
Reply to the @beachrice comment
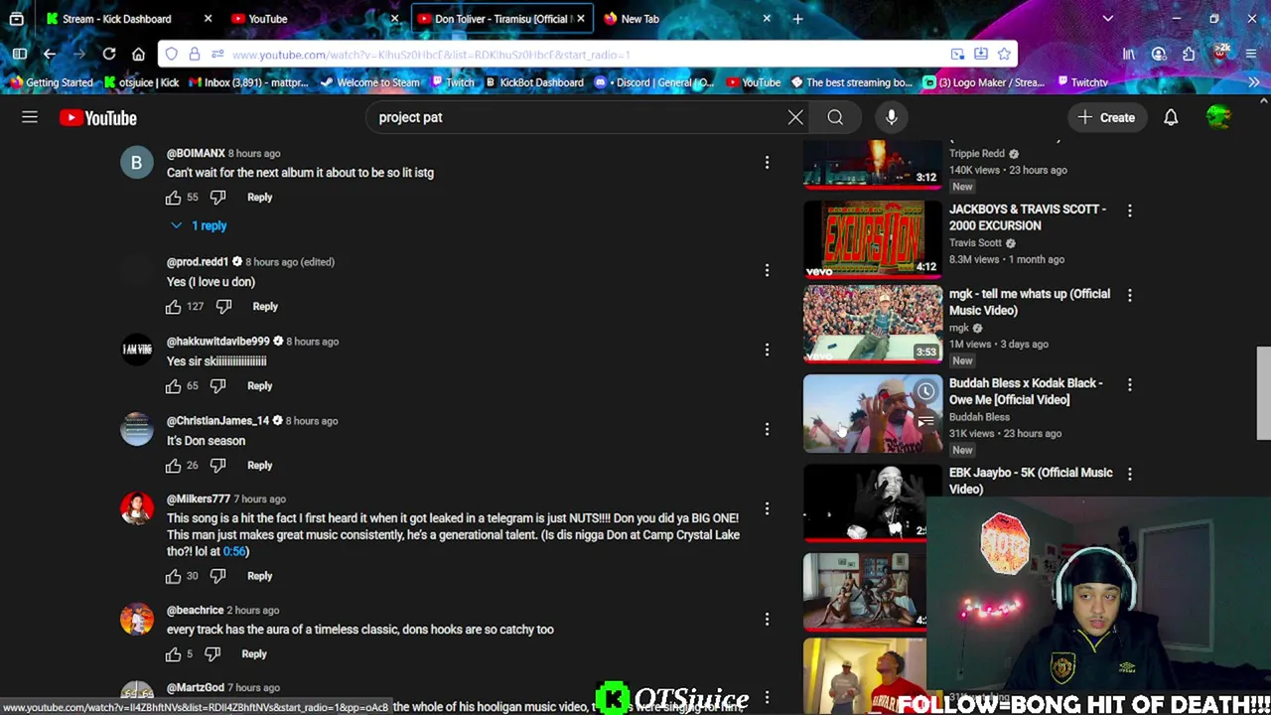(254, 653)
